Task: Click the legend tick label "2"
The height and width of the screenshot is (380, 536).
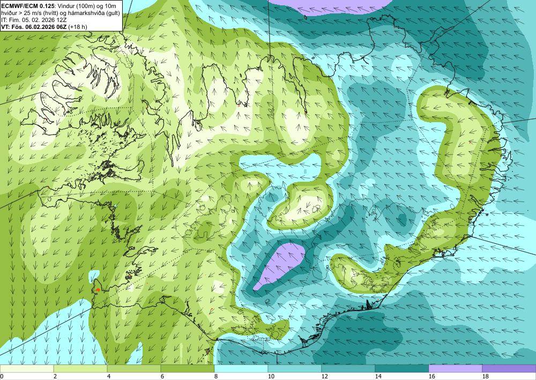Action: (x=55, y=376)
